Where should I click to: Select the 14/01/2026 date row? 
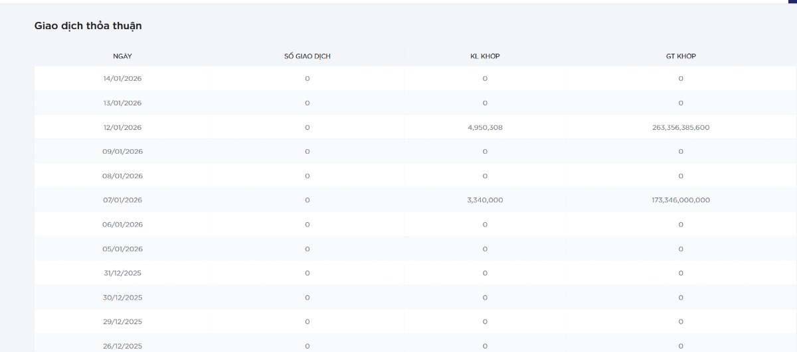[x=122, y=79]
